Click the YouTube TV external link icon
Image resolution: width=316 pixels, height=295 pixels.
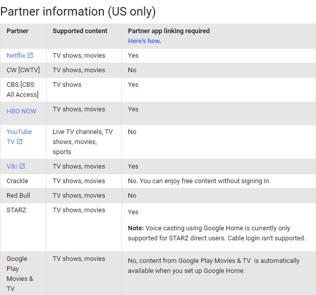point(20,141)
